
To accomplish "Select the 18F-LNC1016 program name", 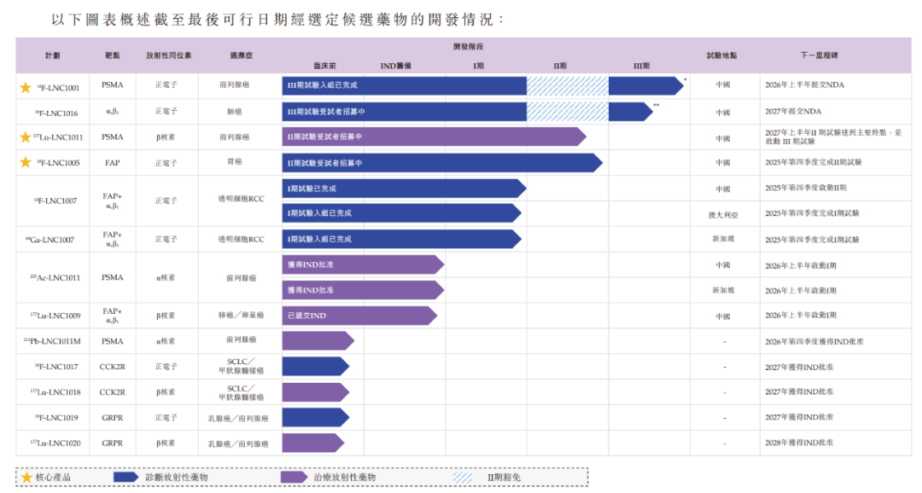I will 55,113.
